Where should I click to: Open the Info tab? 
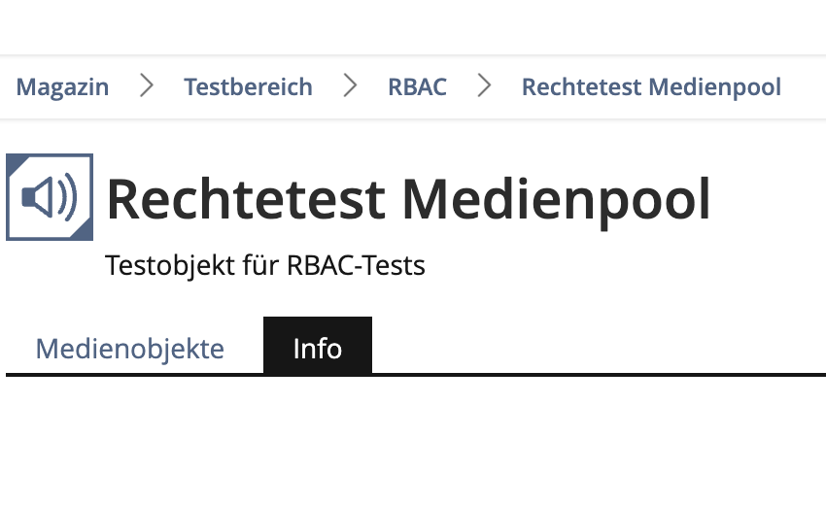pyautogui.click(x=318, y=348)
